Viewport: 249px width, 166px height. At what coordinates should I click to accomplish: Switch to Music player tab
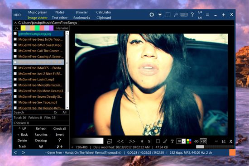[38, 12]
